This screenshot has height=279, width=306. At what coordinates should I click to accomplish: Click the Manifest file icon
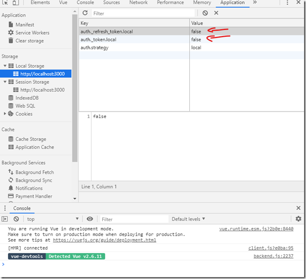(x=11, y=24)
